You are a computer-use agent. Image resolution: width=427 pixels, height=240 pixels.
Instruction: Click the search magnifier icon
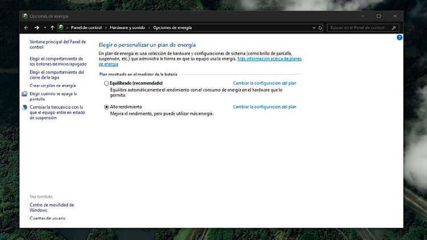(395, 27)
